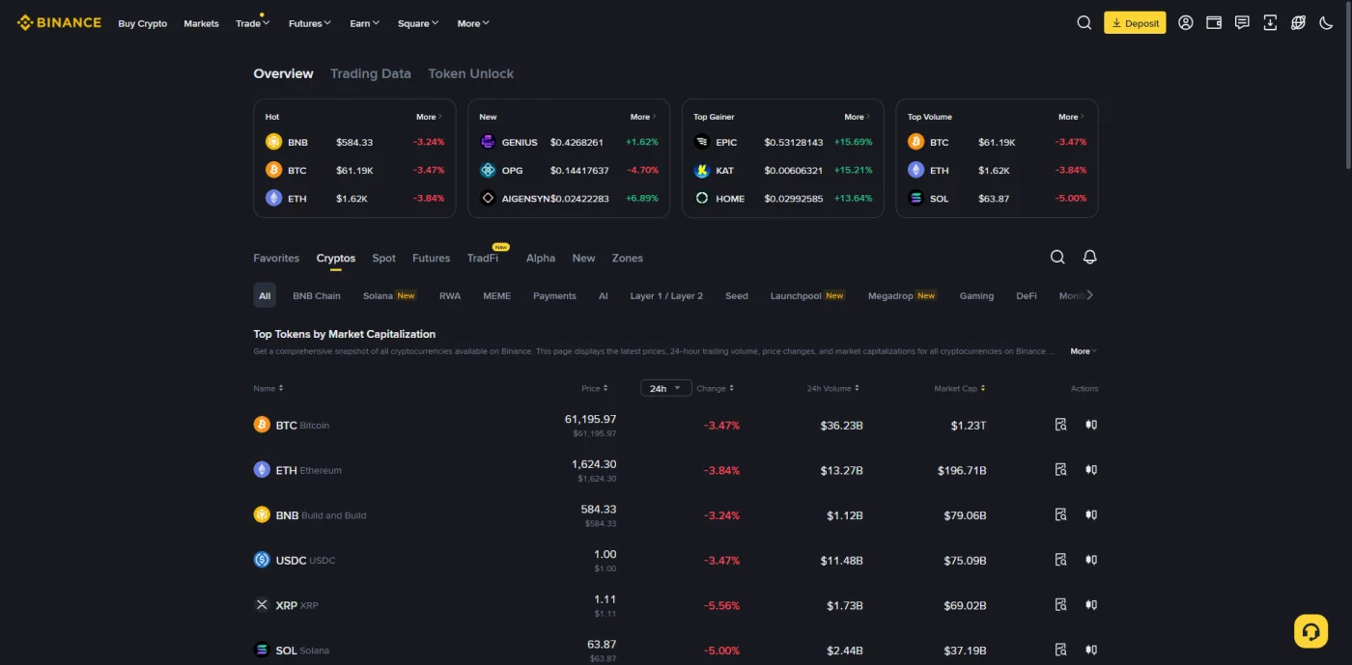Viewport: 1352px width, 665px height.
Task: Select the Alpha tab
Action: point(541,258)
